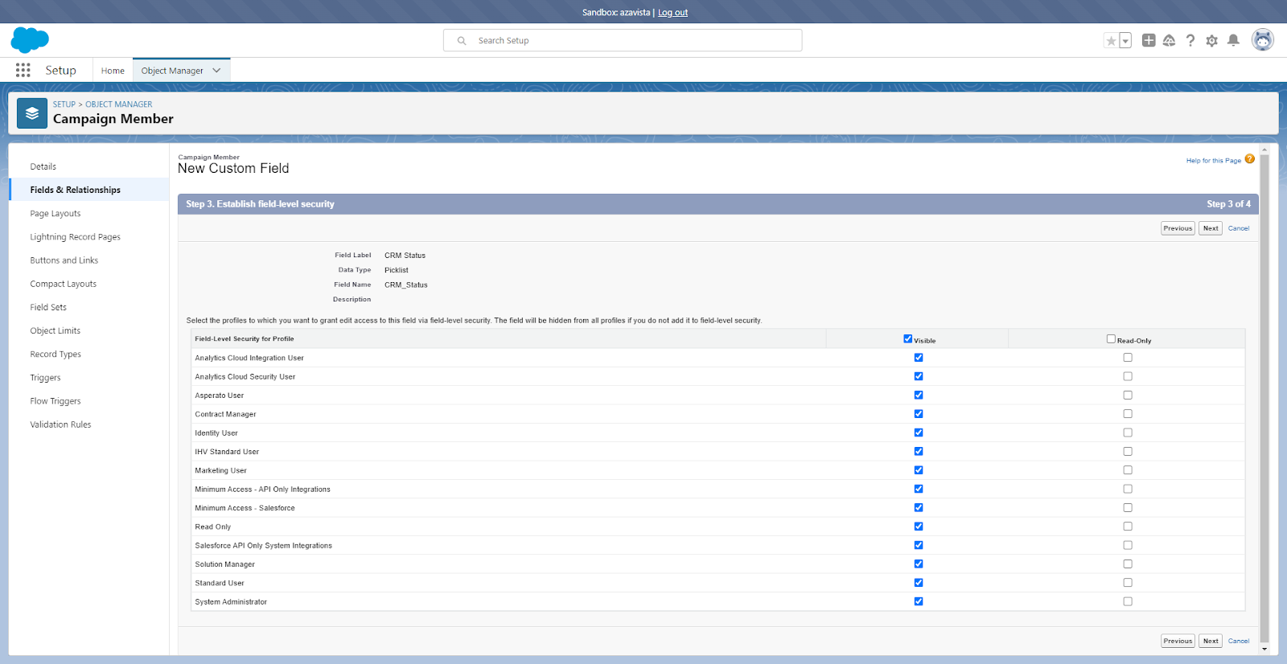The image size is (1287, 664).
Task: Toggle the Visible header checkbox
Action: pos(908,338)
